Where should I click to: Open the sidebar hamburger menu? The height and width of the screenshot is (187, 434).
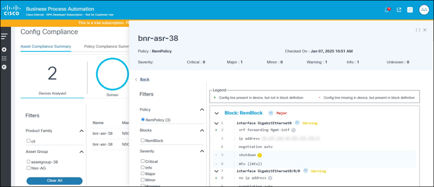(5, 36)
